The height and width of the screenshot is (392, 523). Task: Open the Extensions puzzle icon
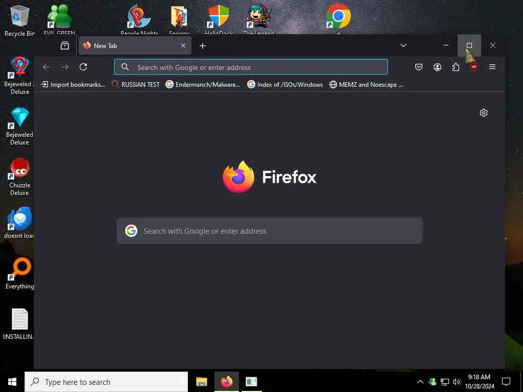[456, 67]
